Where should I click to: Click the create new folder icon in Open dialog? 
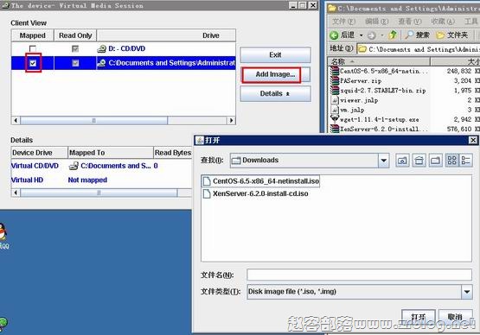point(435,161)
